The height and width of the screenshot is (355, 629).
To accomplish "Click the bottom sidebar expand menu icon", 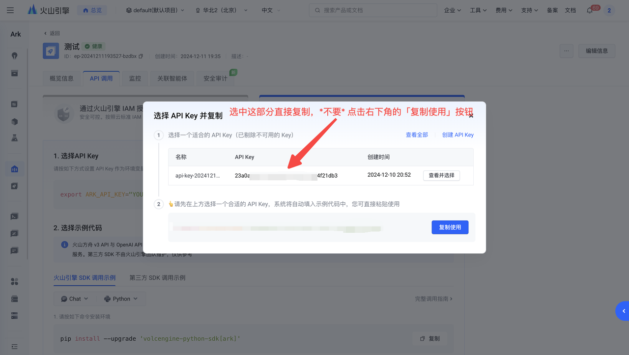I will click(14, 346).
